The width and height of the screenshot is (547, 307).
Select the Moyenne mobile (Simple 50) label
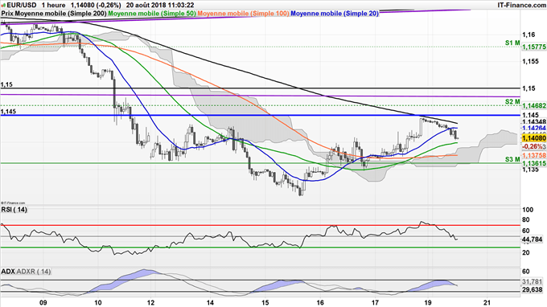pos(152,13)
